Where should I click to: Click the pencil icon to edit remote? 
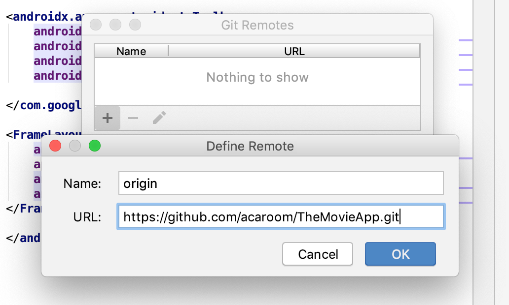(x=159, y=118)
